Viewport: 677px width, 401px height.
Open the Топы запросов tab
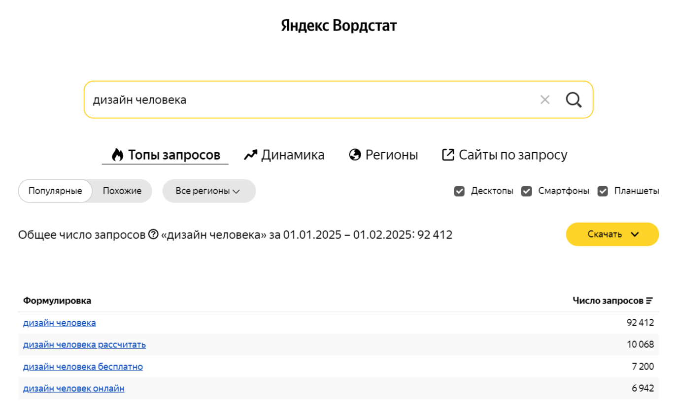pyautogui.click(x=165, y=155)
